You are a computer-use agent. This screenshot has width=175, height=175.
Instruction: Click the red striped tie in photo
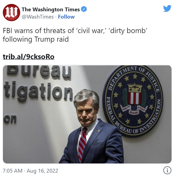(82, 145)
